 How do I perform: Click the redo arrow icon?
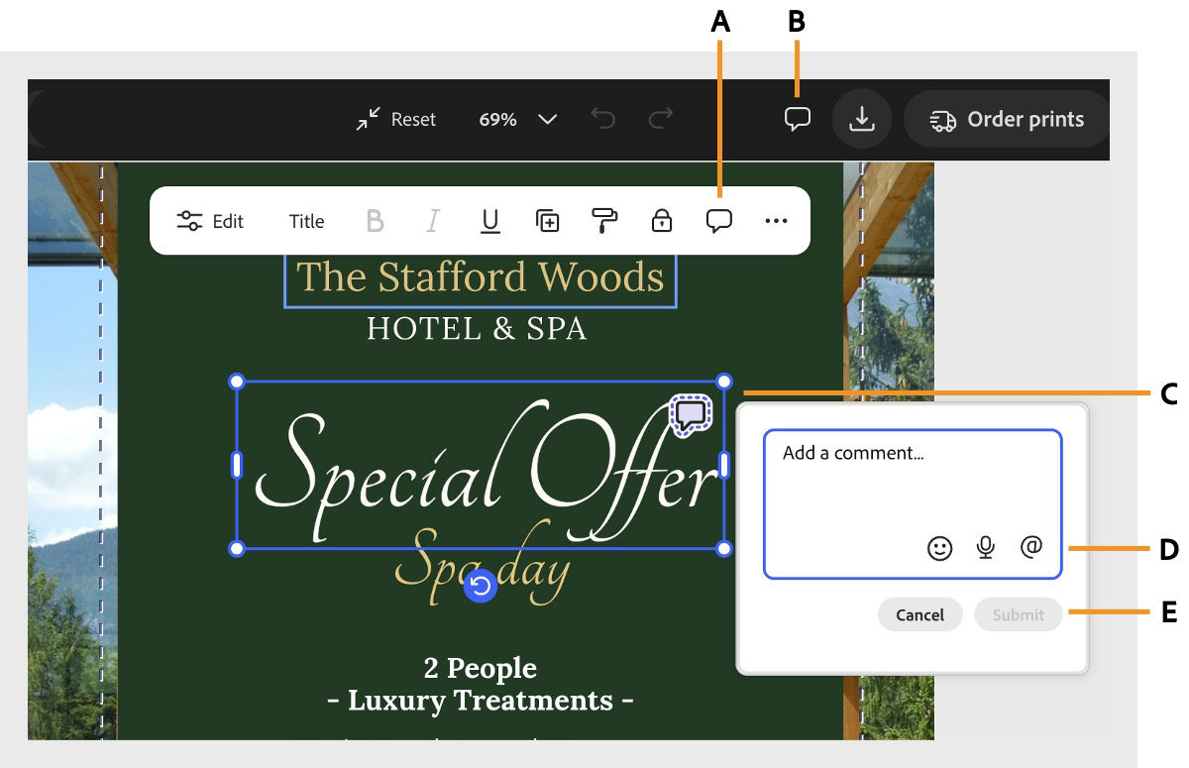point(660,120)
